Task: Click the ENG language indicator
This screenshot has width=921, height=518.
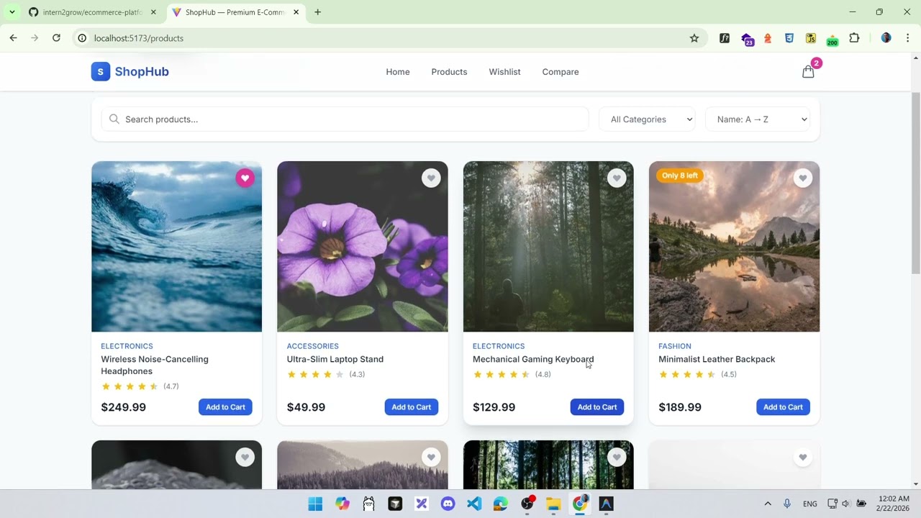Action: click(x=810, y=504)
